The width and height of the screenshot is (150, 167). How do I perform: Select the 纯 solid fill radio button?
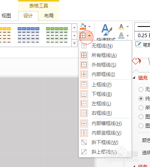(x=141, y=99)
